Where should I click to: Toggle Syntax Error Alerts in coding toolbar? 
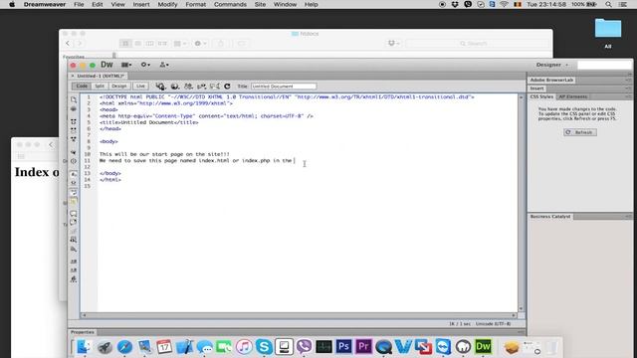[x=74, y=201]
